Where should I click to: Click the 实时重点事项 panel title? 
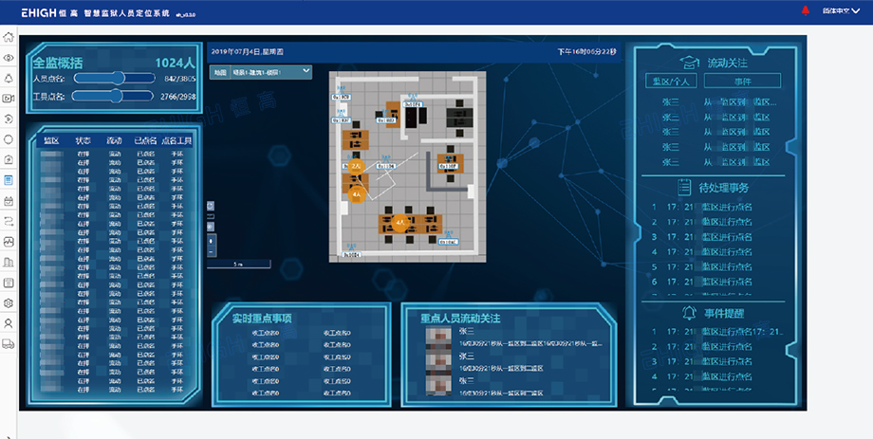(262, 319)
